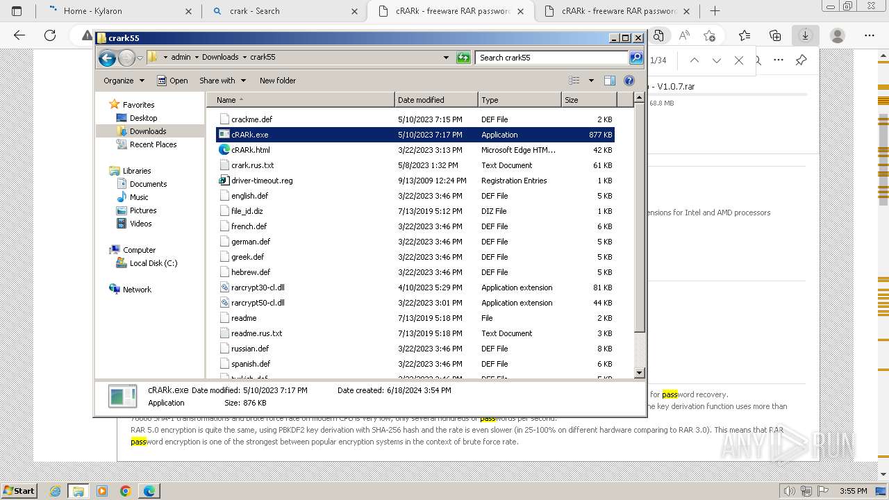The width and height of the screenshot is (889, 500).
Task: Open Chrome from the taskbar
Action: pyautogui.click(x=126, y=491)
